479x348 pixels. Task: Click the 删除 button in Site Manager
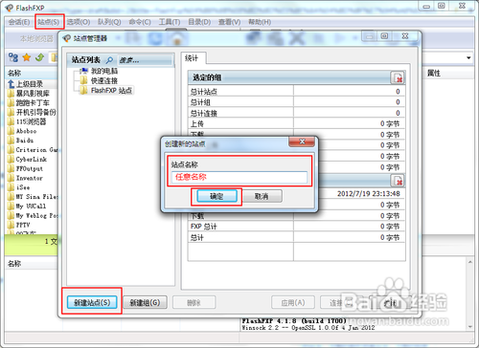coord(194,302)
